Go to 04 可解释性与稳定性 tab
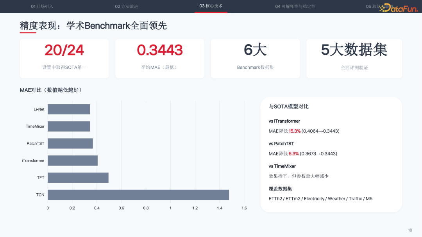 295,6
